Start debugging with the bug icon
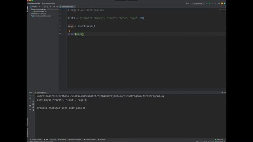Image resolution: width=253 pixels, height=142 pixels. pyautogui.click(x=210, y=4)
